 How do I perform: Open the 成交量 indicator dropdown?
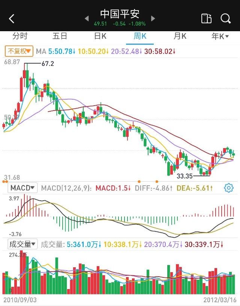pos(23,244)
